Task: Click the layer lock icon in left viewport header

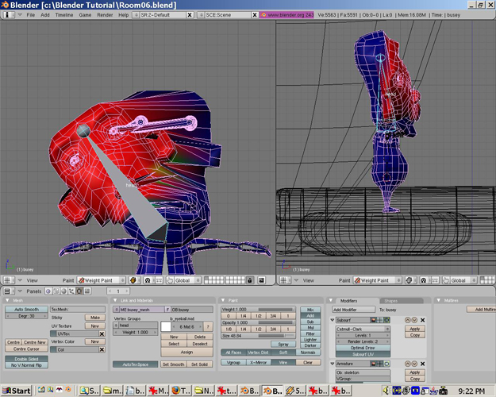Action: point(249,280)
